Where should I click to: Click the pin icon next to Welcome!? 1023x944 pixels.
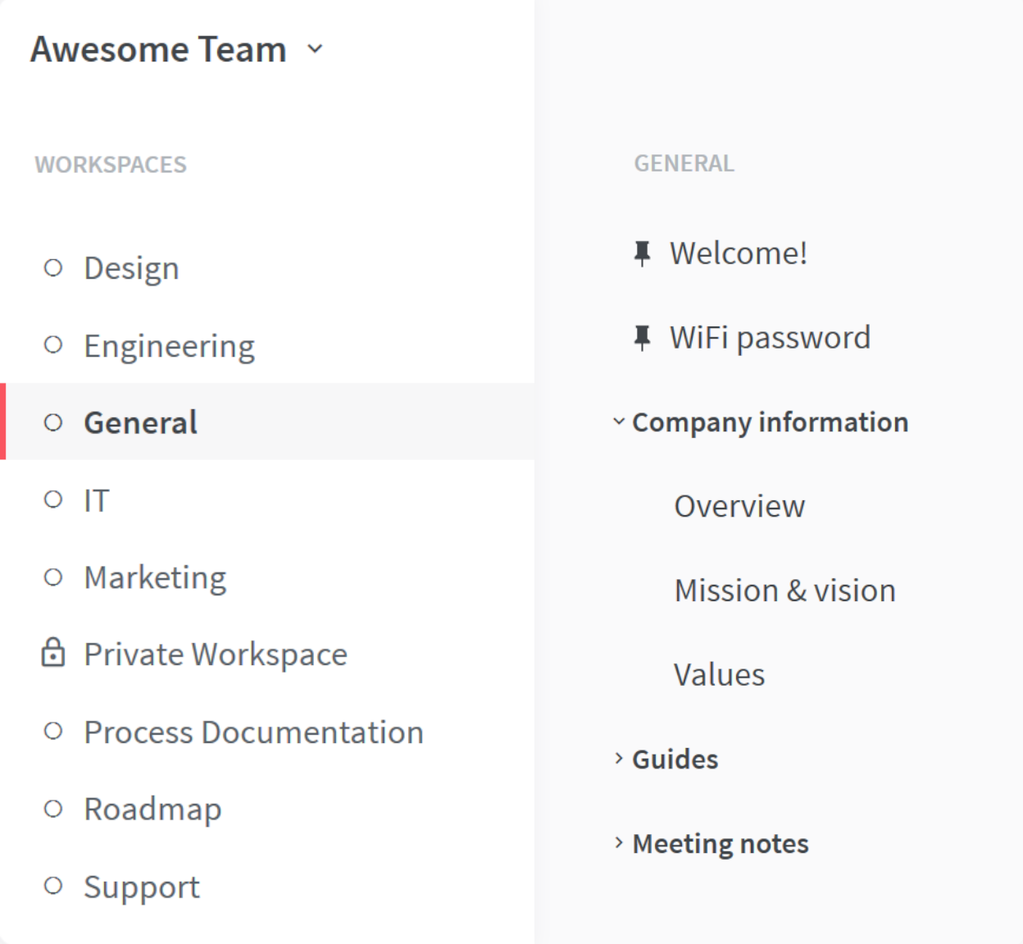642,253
